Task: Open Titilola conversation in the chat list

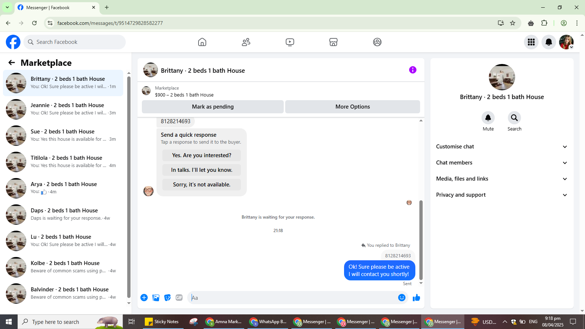Action: pos(63,162)
